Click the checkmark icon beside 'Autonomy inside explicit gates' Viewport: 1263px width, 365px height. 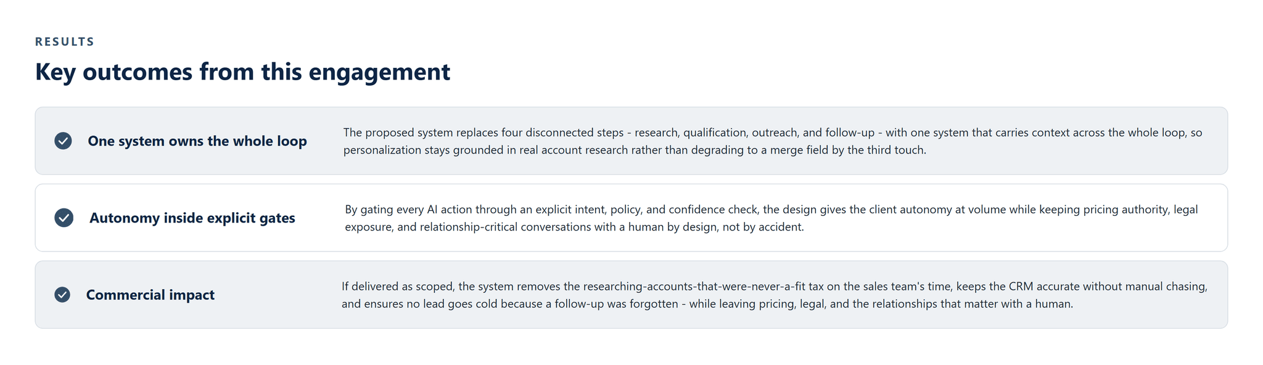64,218
